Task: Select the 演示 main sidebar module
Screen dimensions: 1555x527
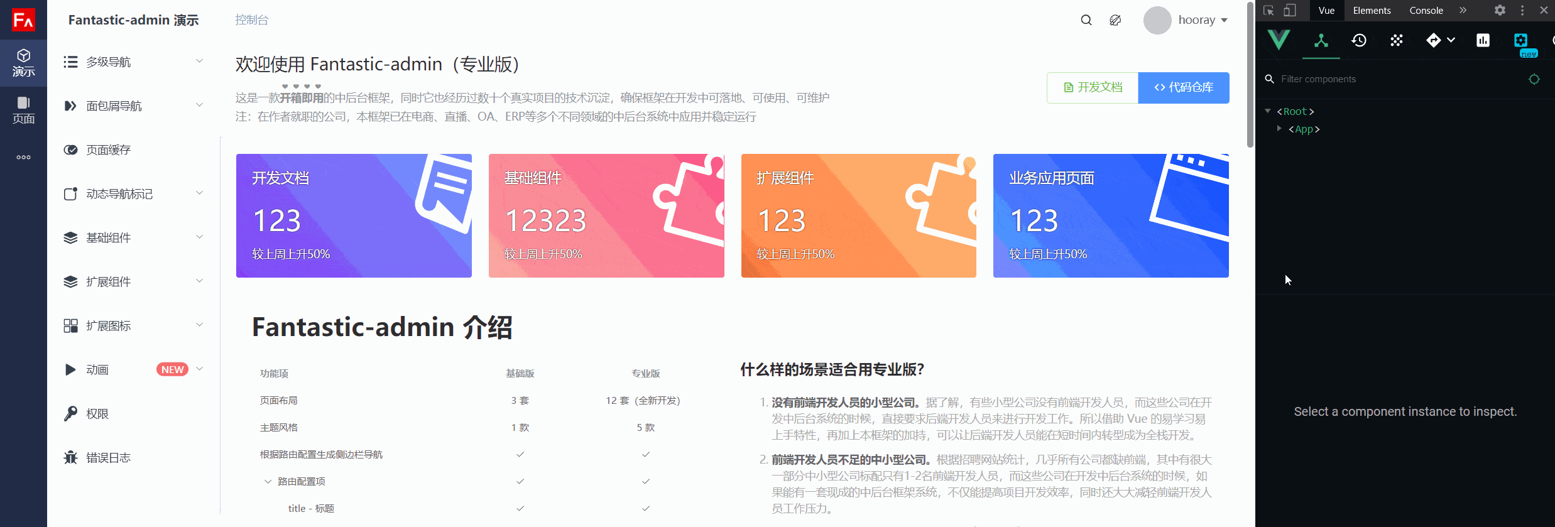Action: [23, 63]
